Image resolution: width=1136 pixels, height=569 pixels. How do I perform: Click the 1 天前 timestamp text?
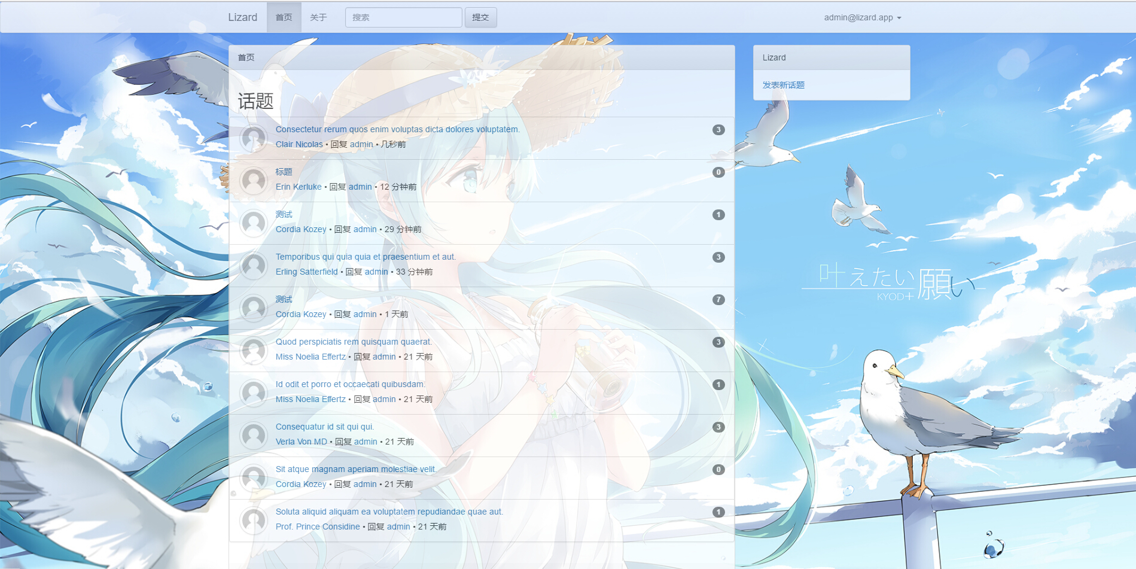click(397, 314)
